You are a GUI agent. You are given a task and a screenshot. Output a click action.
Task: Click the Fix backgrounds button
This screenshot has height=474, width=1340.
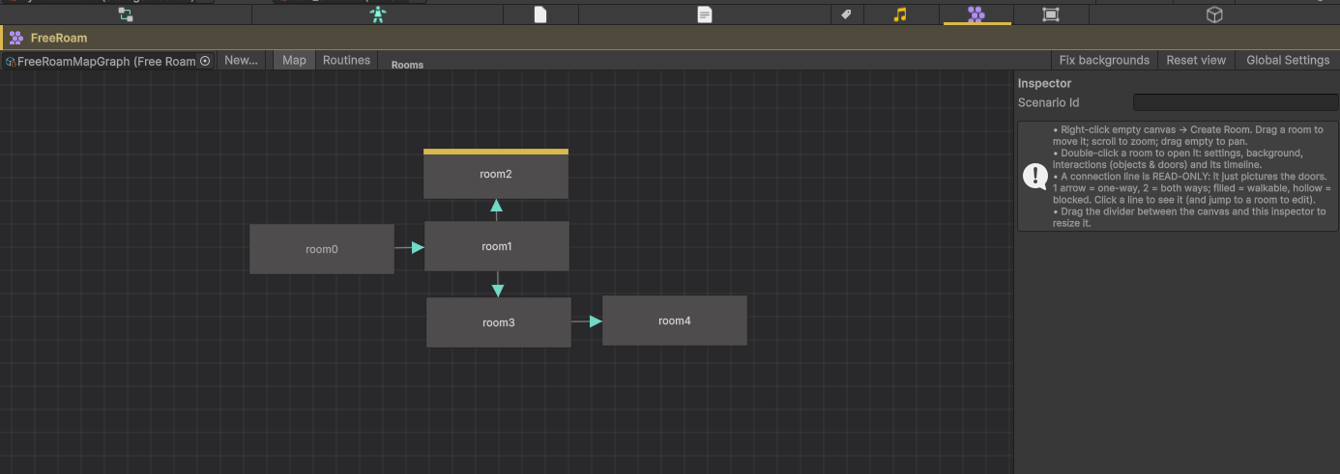(1104, 60)
